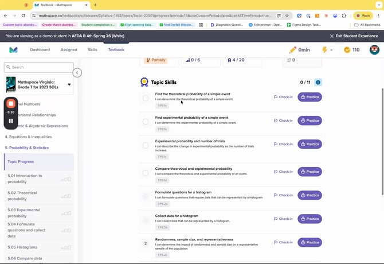Viewport: 384px width, 264px height.
Task: Open the Mathspace logo home
Action: click(x=14, y=50)
